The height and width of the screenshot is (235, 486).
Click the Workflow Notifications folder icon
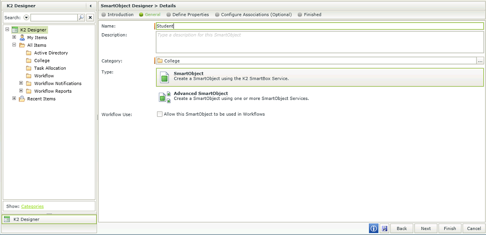pos(29,83)
